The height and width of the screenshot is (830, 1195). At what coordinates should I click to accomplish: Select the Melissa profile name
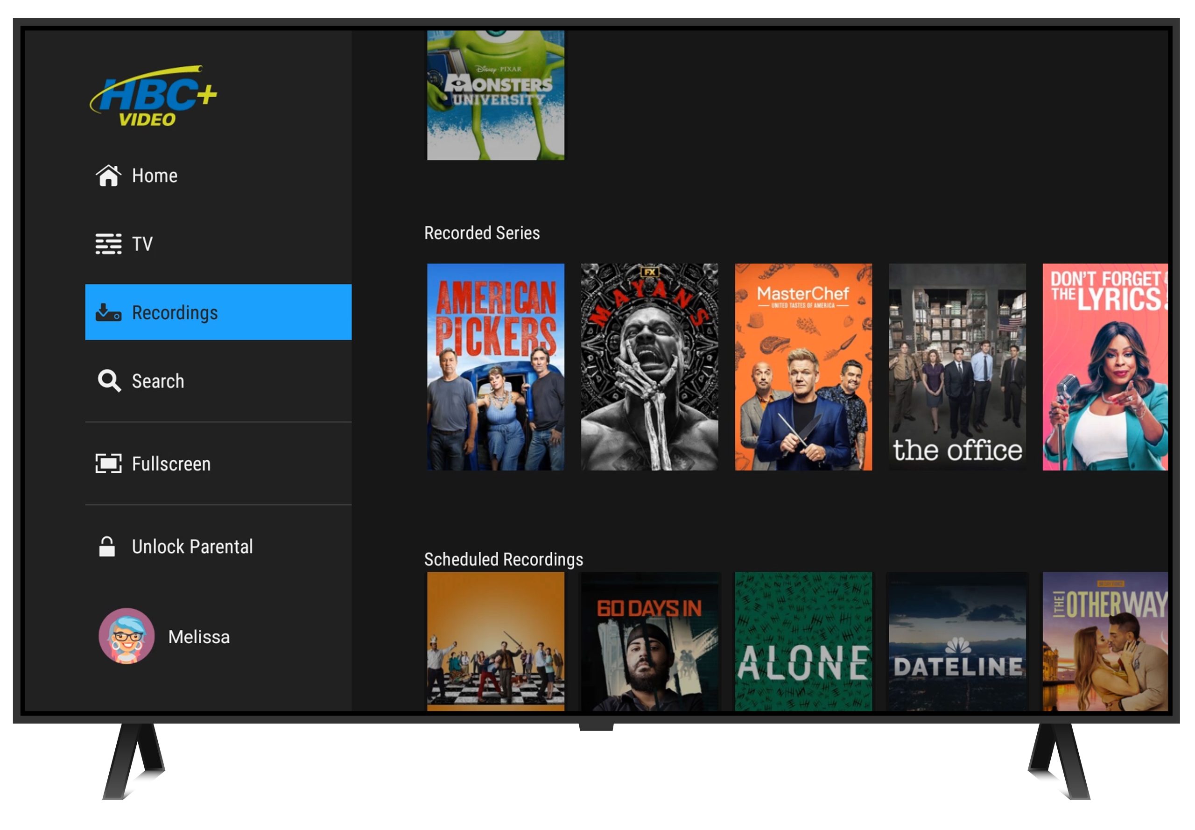199,637
